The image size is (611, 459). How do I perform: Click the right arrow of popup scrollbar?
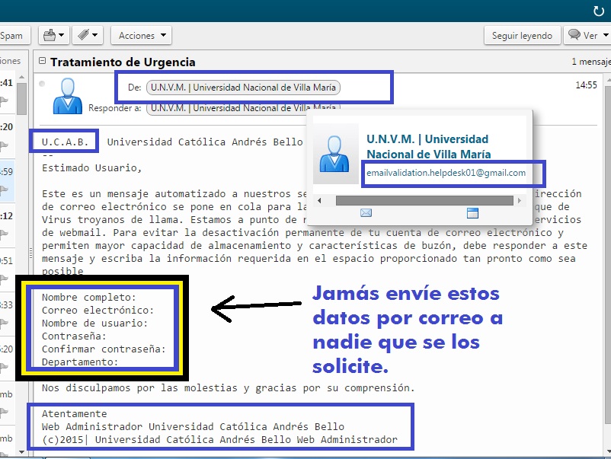coord(519,201)
